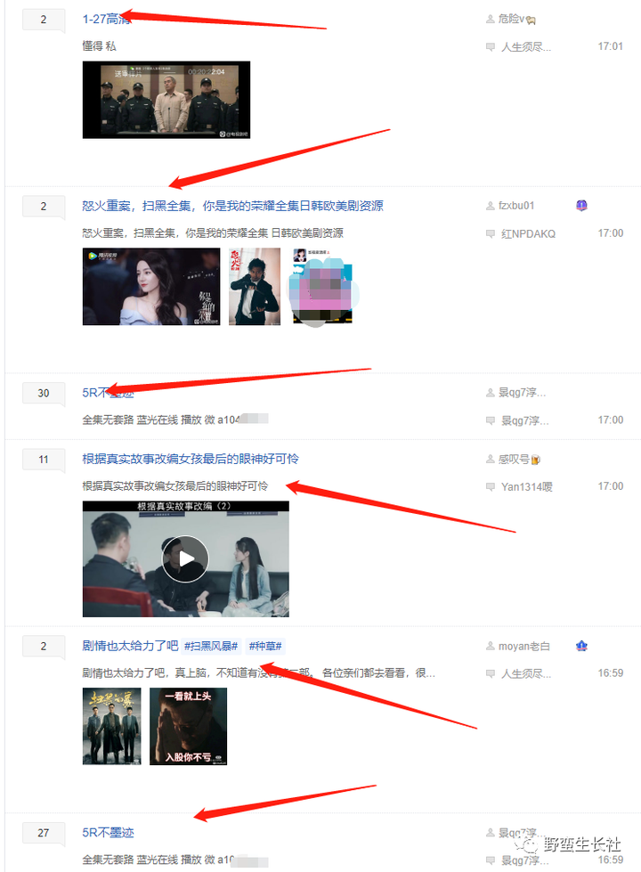
Task: Click the preview text 剧情也太给力了吧,真上脑
Action: pyautogui.click(x=259, y=672)
